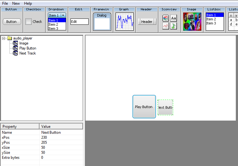Click the red waveform icon in Iconview
The width and height of the screenshot is (238, 166).
166,26
